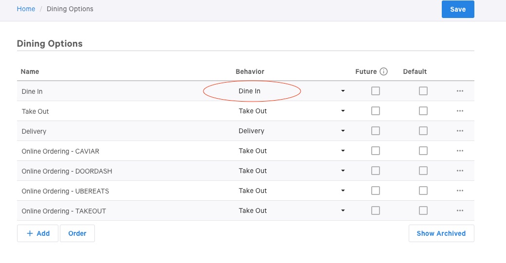The height and width of the screenshot is (263, 506).
Task: Open the three-dot menu for Take Out row
Action: coord(460,111)
